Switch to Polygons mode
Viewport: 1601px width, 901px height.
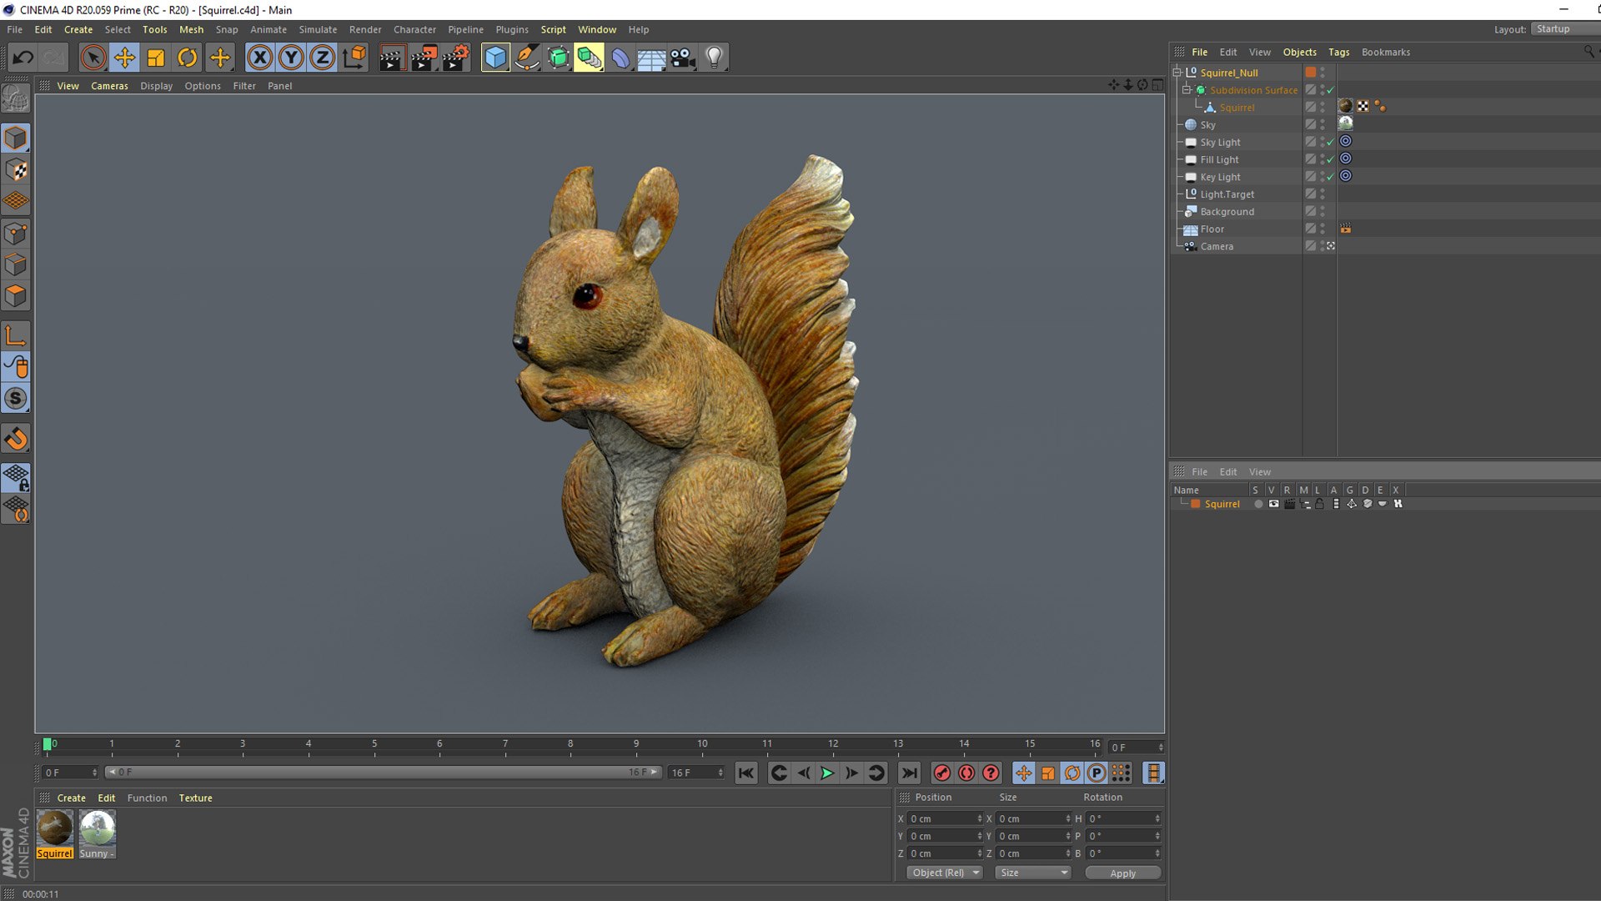(x=16, y=296)
